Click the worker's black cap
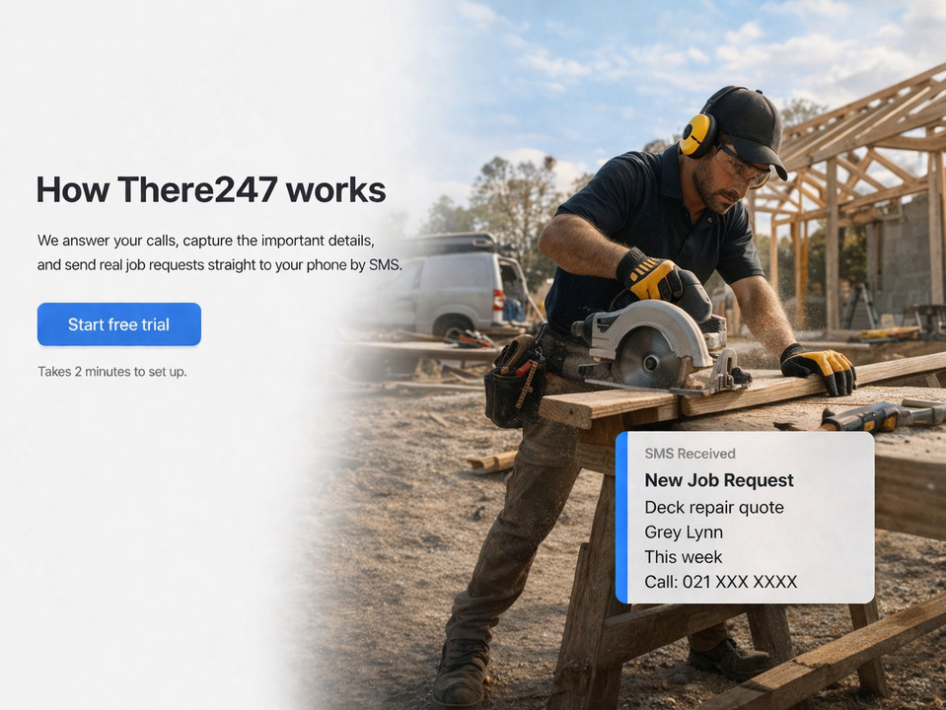The image size is (946, 710). (x=748, y=125)
